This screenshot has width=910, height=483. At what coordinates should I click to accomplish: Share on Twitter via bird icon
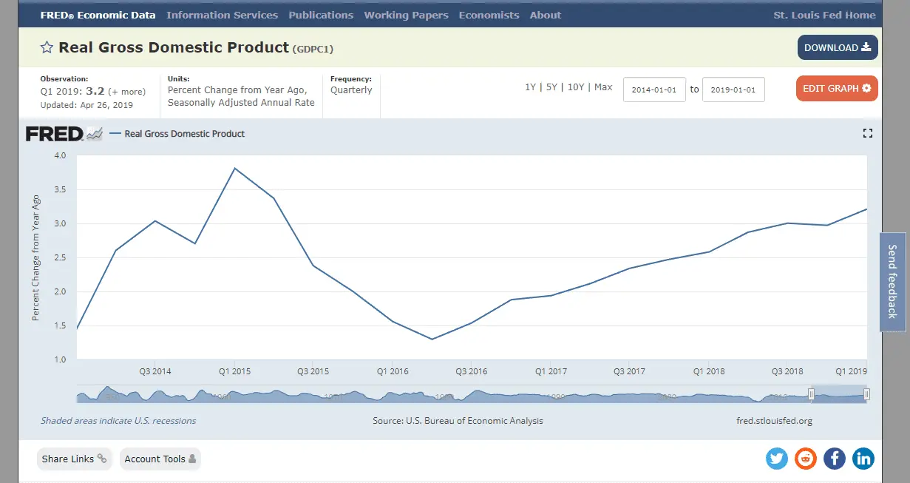point(777,459)
